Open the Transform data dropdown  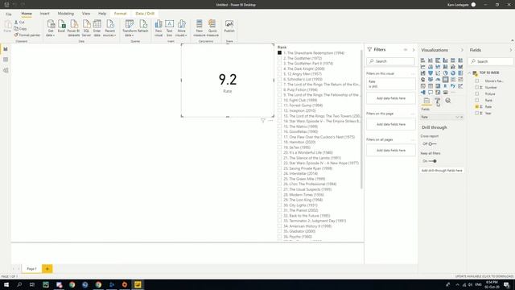pyautogui.click(x=130, y=35)
